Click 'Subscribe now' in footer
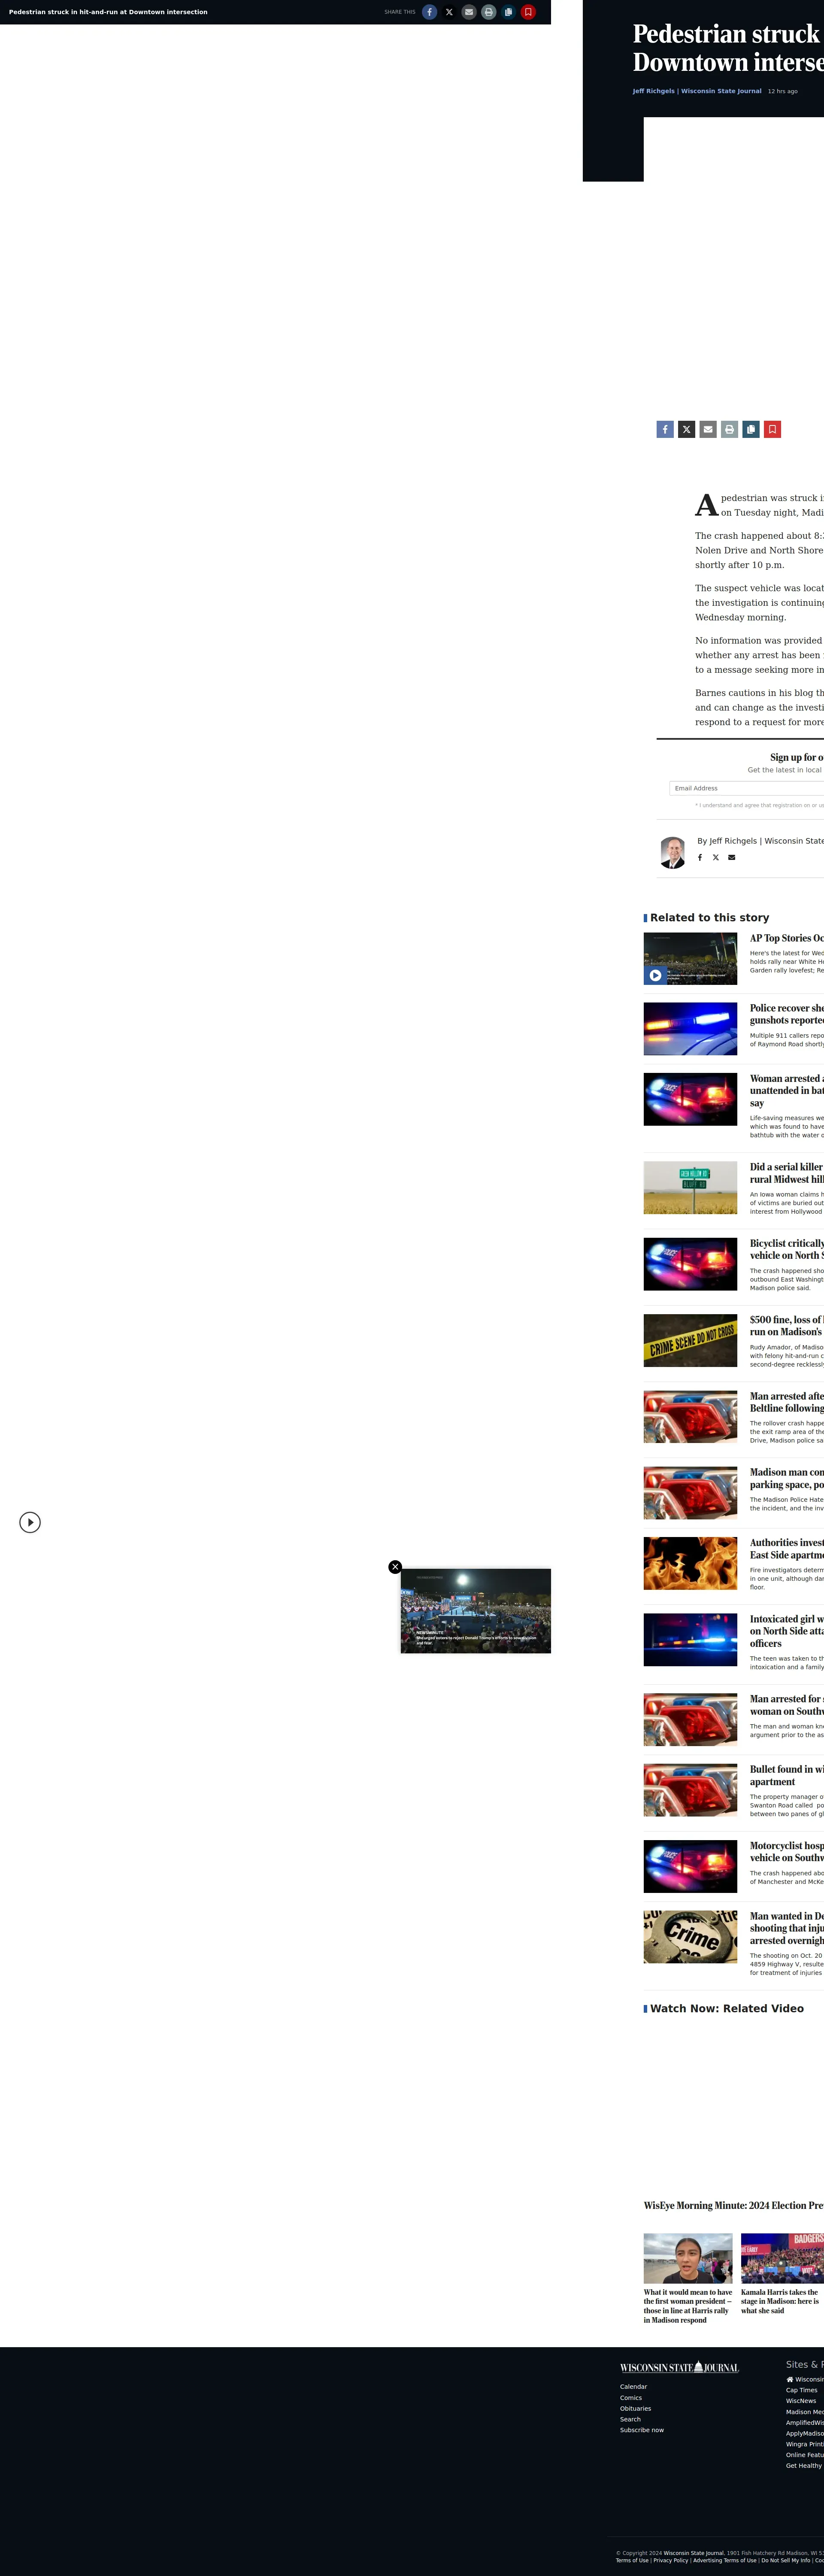Screen dimensions: 824x2576 (642, 2430)
